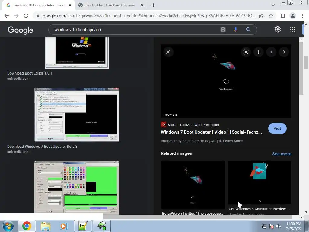Viewport: 309px width, 232px height.
Task: Click the volume speaker tray icon
Action: coord(279,226)
